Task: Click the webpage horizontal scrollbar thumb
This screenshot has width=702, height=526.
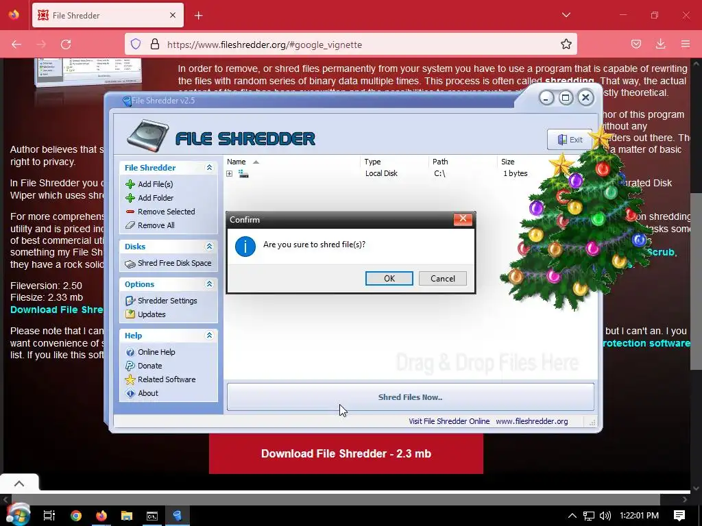Action: pyautogui.click(x=336, y=499)
